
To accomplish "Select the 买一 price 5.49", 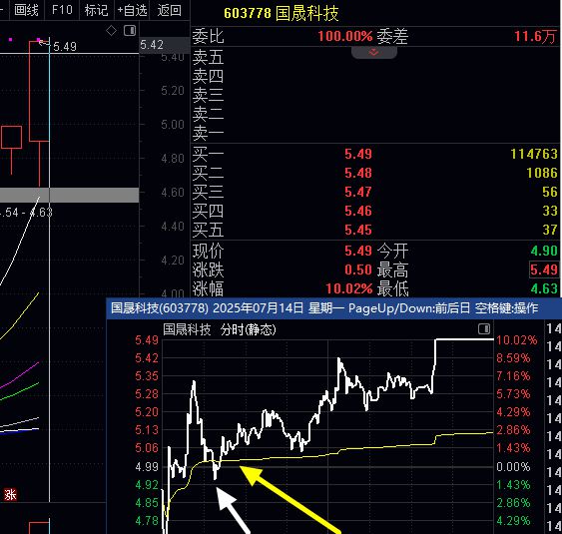I will 358,154.
